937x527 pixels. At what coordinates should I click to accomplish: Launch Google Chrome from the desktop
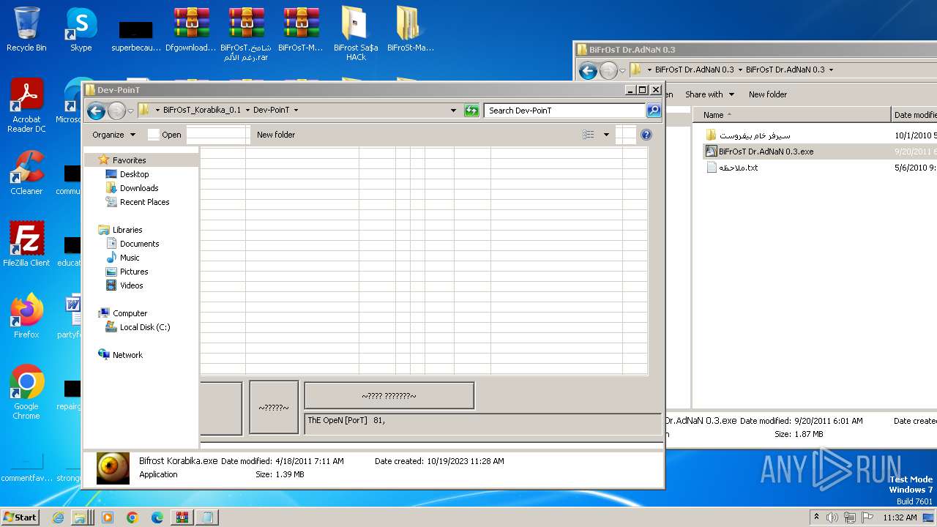(26, 392)
